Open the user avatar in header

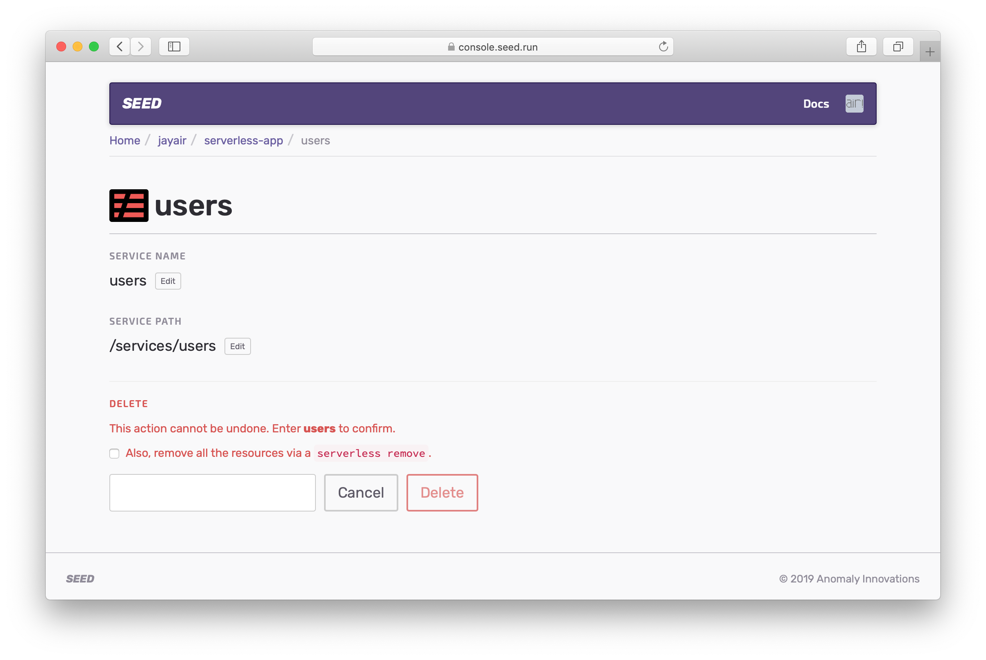click(854, 104)
